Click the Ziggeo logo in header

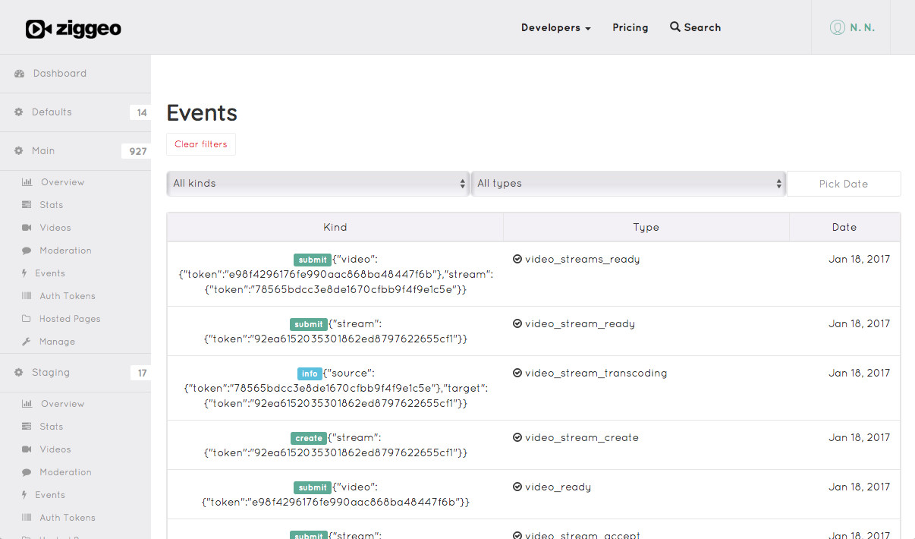[x=74, y=29]
